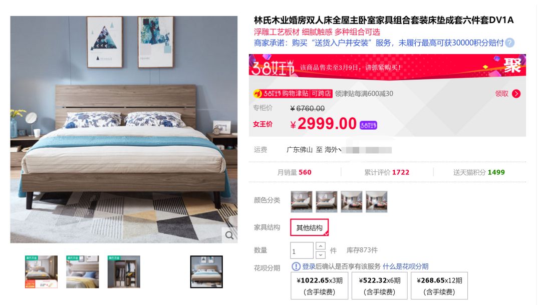Open the 累计评价 1722 reviews tab
This screenshot has width=541, height=305.
[387, 172]
